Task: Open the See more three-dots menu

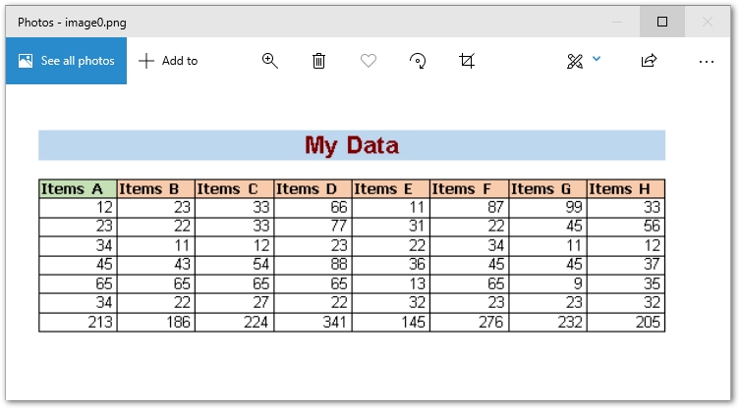Action: (706, 61)
